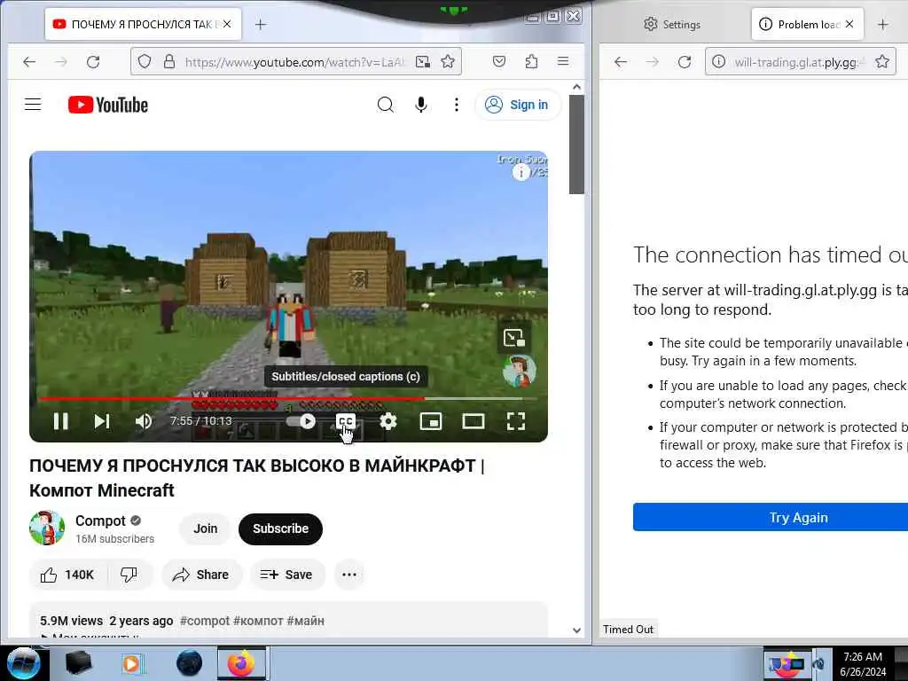Share the video
The image size is (908, 681).
point(201,575)
